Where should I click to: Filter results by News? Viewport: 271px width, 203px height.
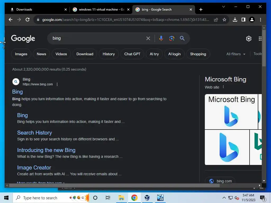(x=41, y=54)
